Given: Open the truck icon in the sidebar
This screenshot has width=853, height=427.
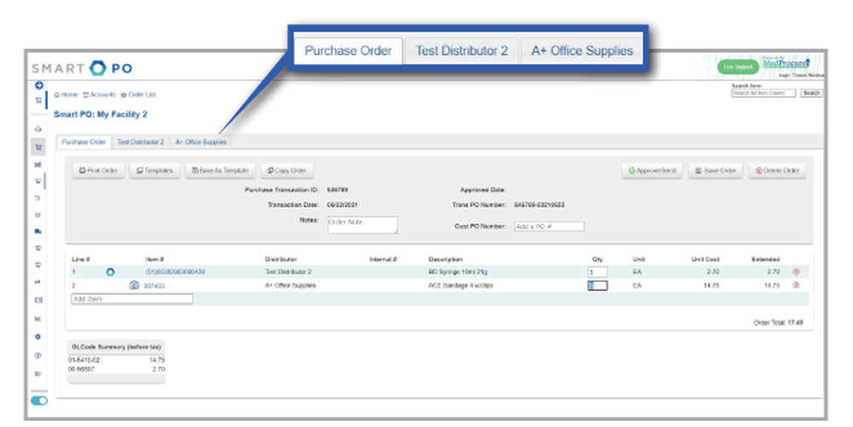Looking at the screenshot, I should [38, 232].
